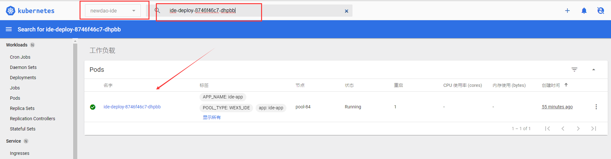Screen dimensions: 611x159
Task: Open the Pods filter icon
Action: (x=574, y=70)
